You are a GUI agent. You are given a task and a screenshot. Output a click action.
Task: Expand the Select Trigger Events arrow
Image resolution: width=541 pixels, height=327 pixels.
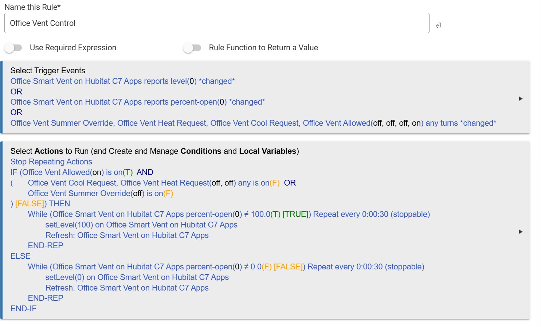point(521,99)
